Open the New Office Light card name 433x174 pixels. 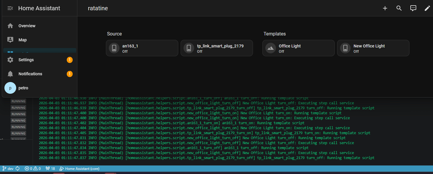click(x=369, y=46)
